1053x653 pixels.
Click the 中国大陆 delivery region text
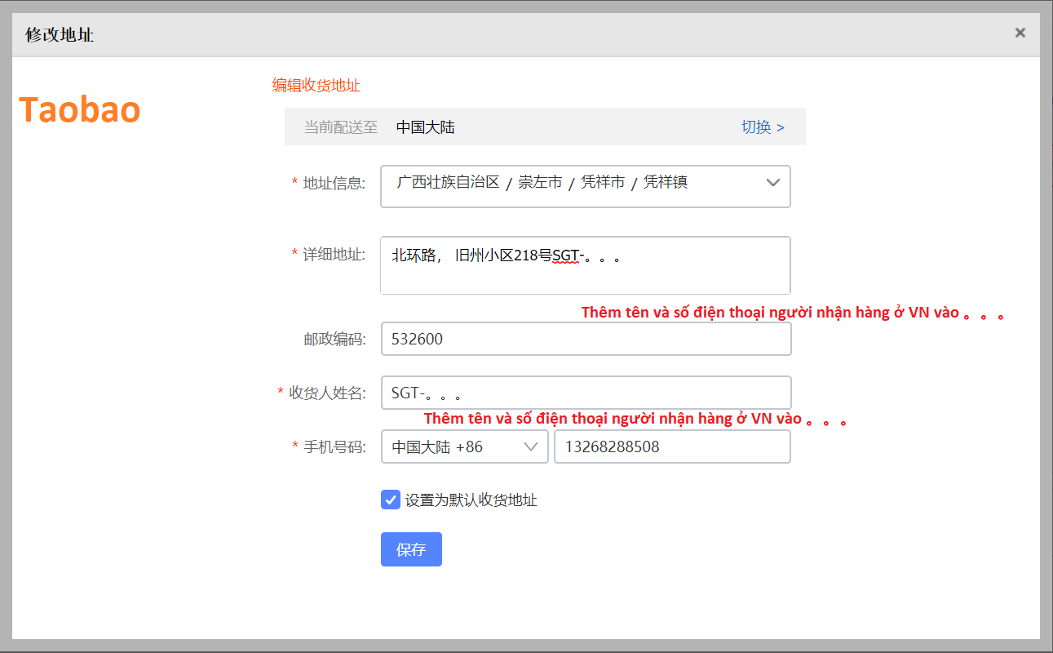pos(426,127)
